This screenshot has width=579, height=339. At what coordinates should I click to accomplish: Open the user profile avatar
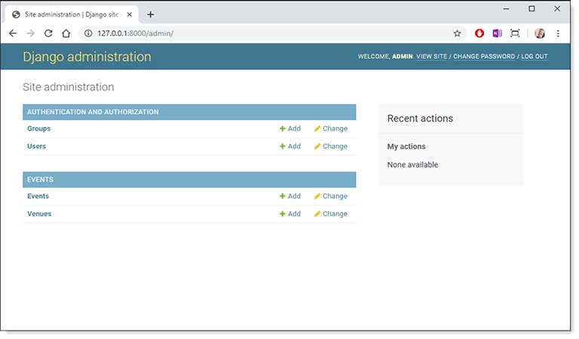click(540, 34)
